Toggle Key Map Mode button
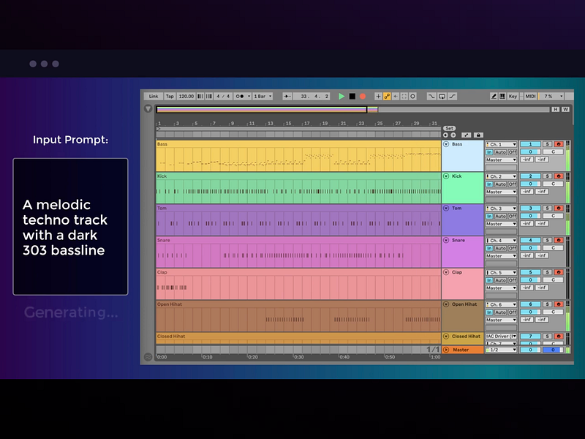The image size is (585, 439). coord(513,97)
